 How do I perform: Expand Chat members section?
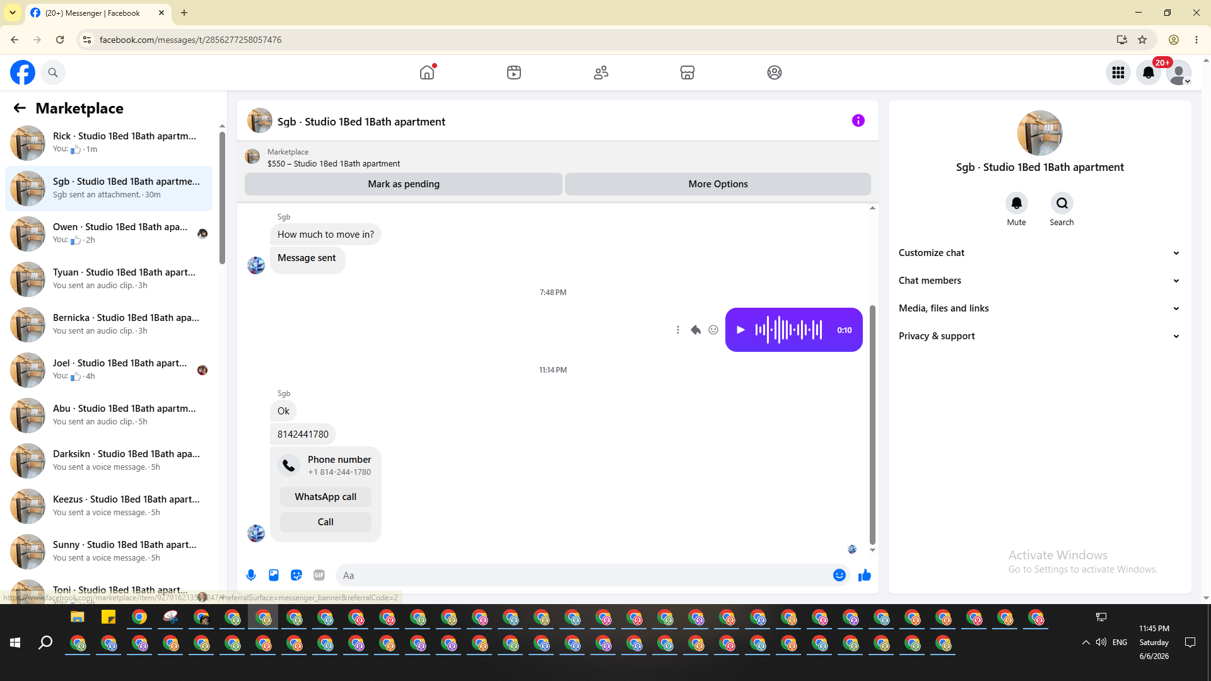(1039, 281)
